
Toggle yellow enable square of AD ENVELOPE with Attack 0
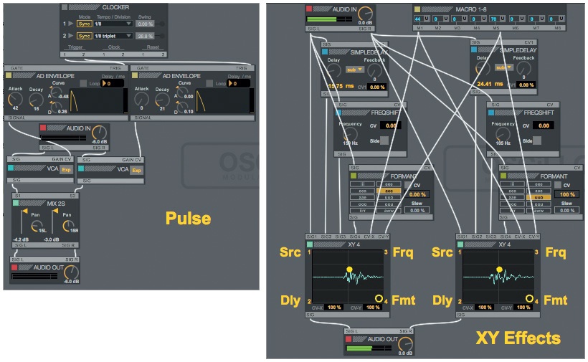135,76
